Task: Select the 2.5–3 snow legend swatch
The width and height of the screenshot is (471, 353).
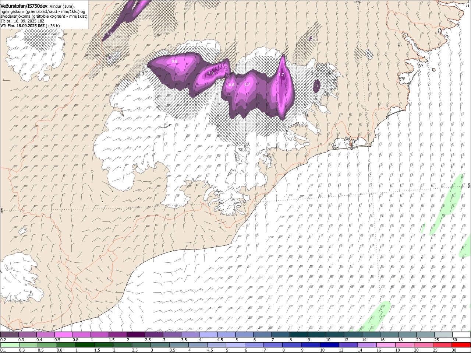Action: [x=154, y=334]
